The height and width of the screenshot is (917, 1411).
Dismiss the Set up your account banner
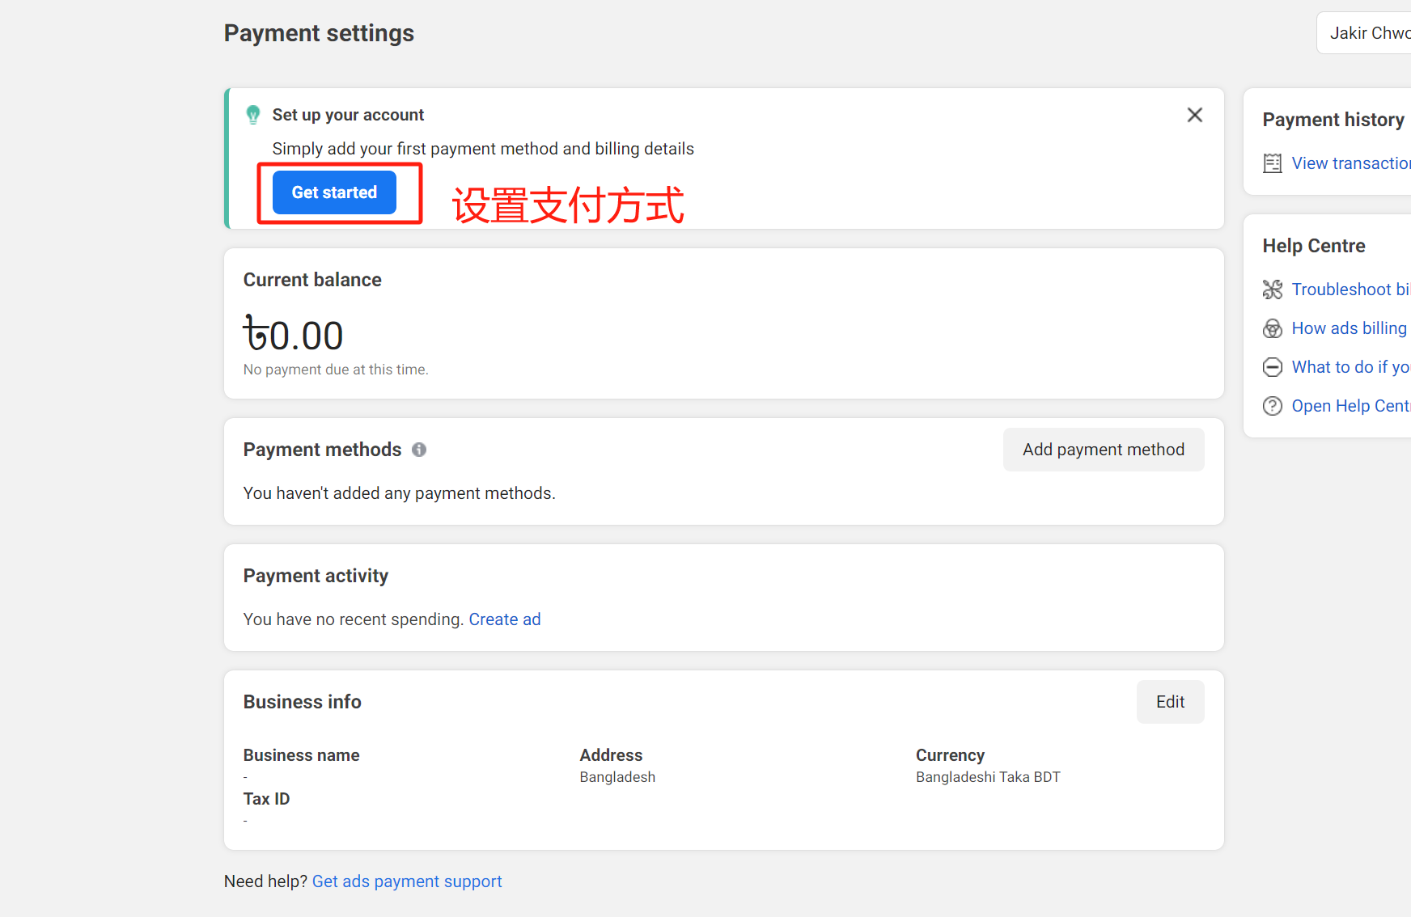point(1194,115)
